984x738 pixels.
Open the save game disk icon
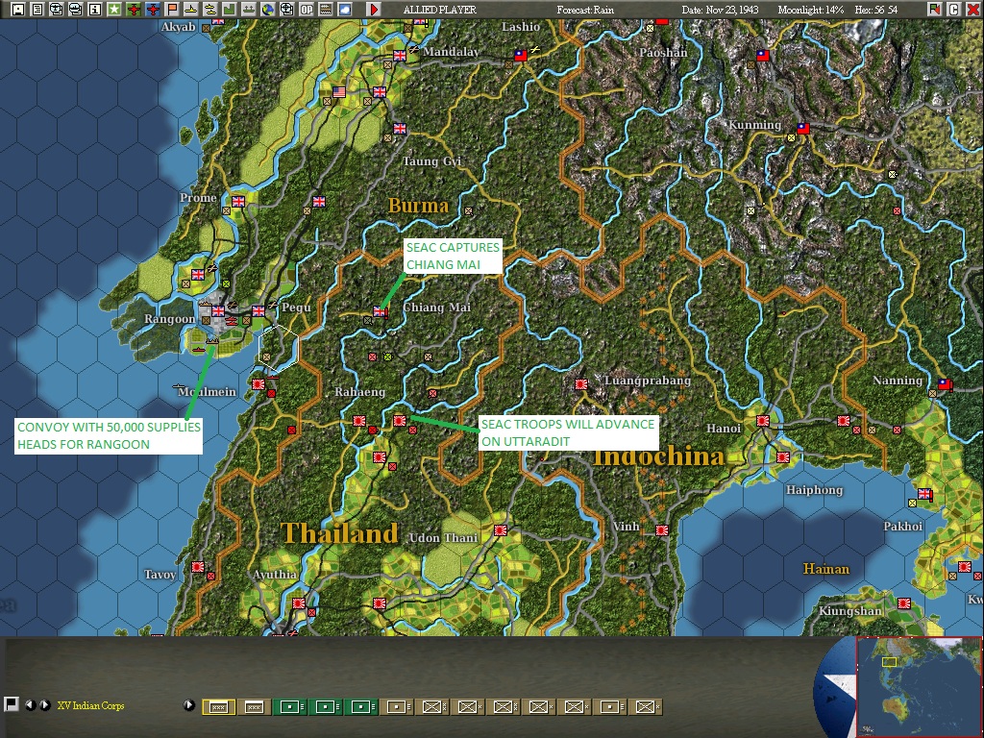(18, 9)
